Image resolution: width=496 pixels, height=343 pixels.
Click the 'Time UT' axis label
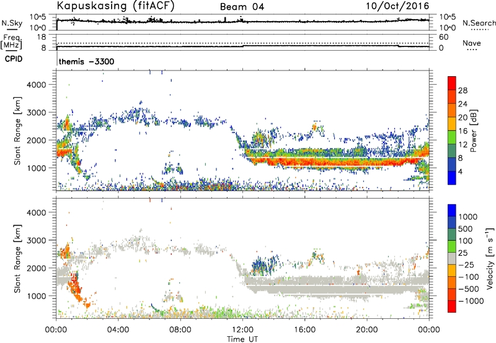[x=242, y=339]
